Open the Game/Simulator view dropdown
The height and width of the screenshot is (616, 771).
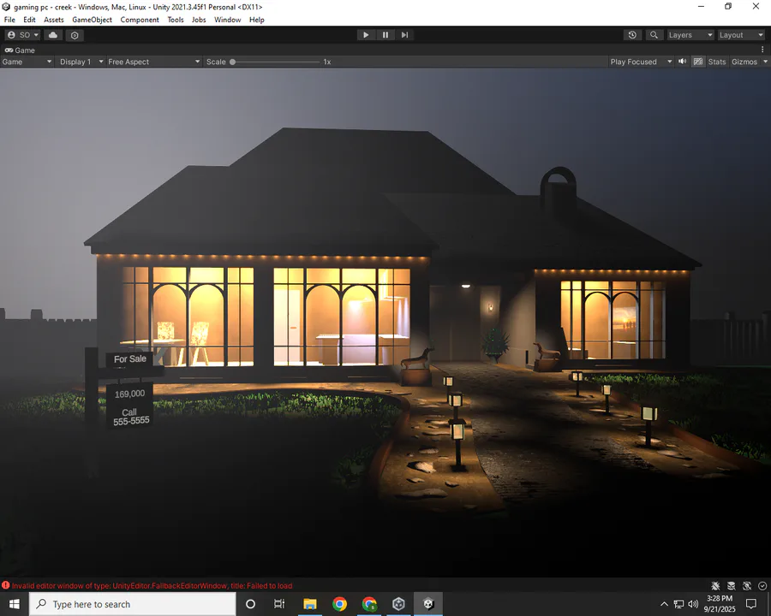27,62
